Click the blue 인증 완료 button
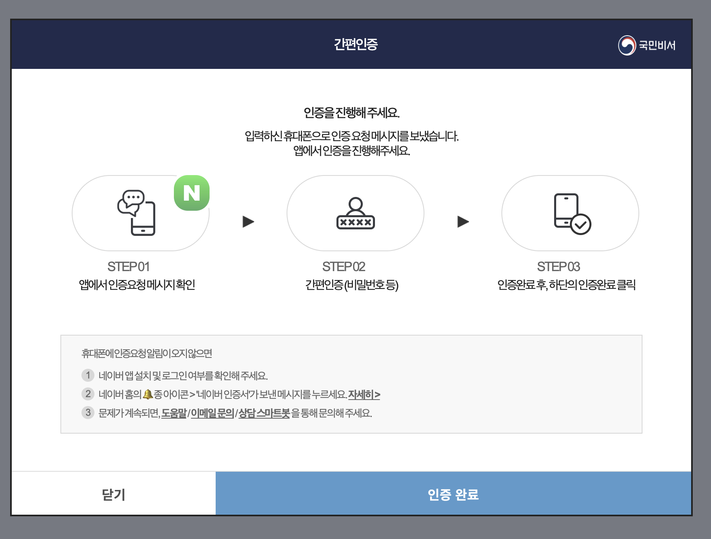The image size is (711, 539). tap(454, 494)
